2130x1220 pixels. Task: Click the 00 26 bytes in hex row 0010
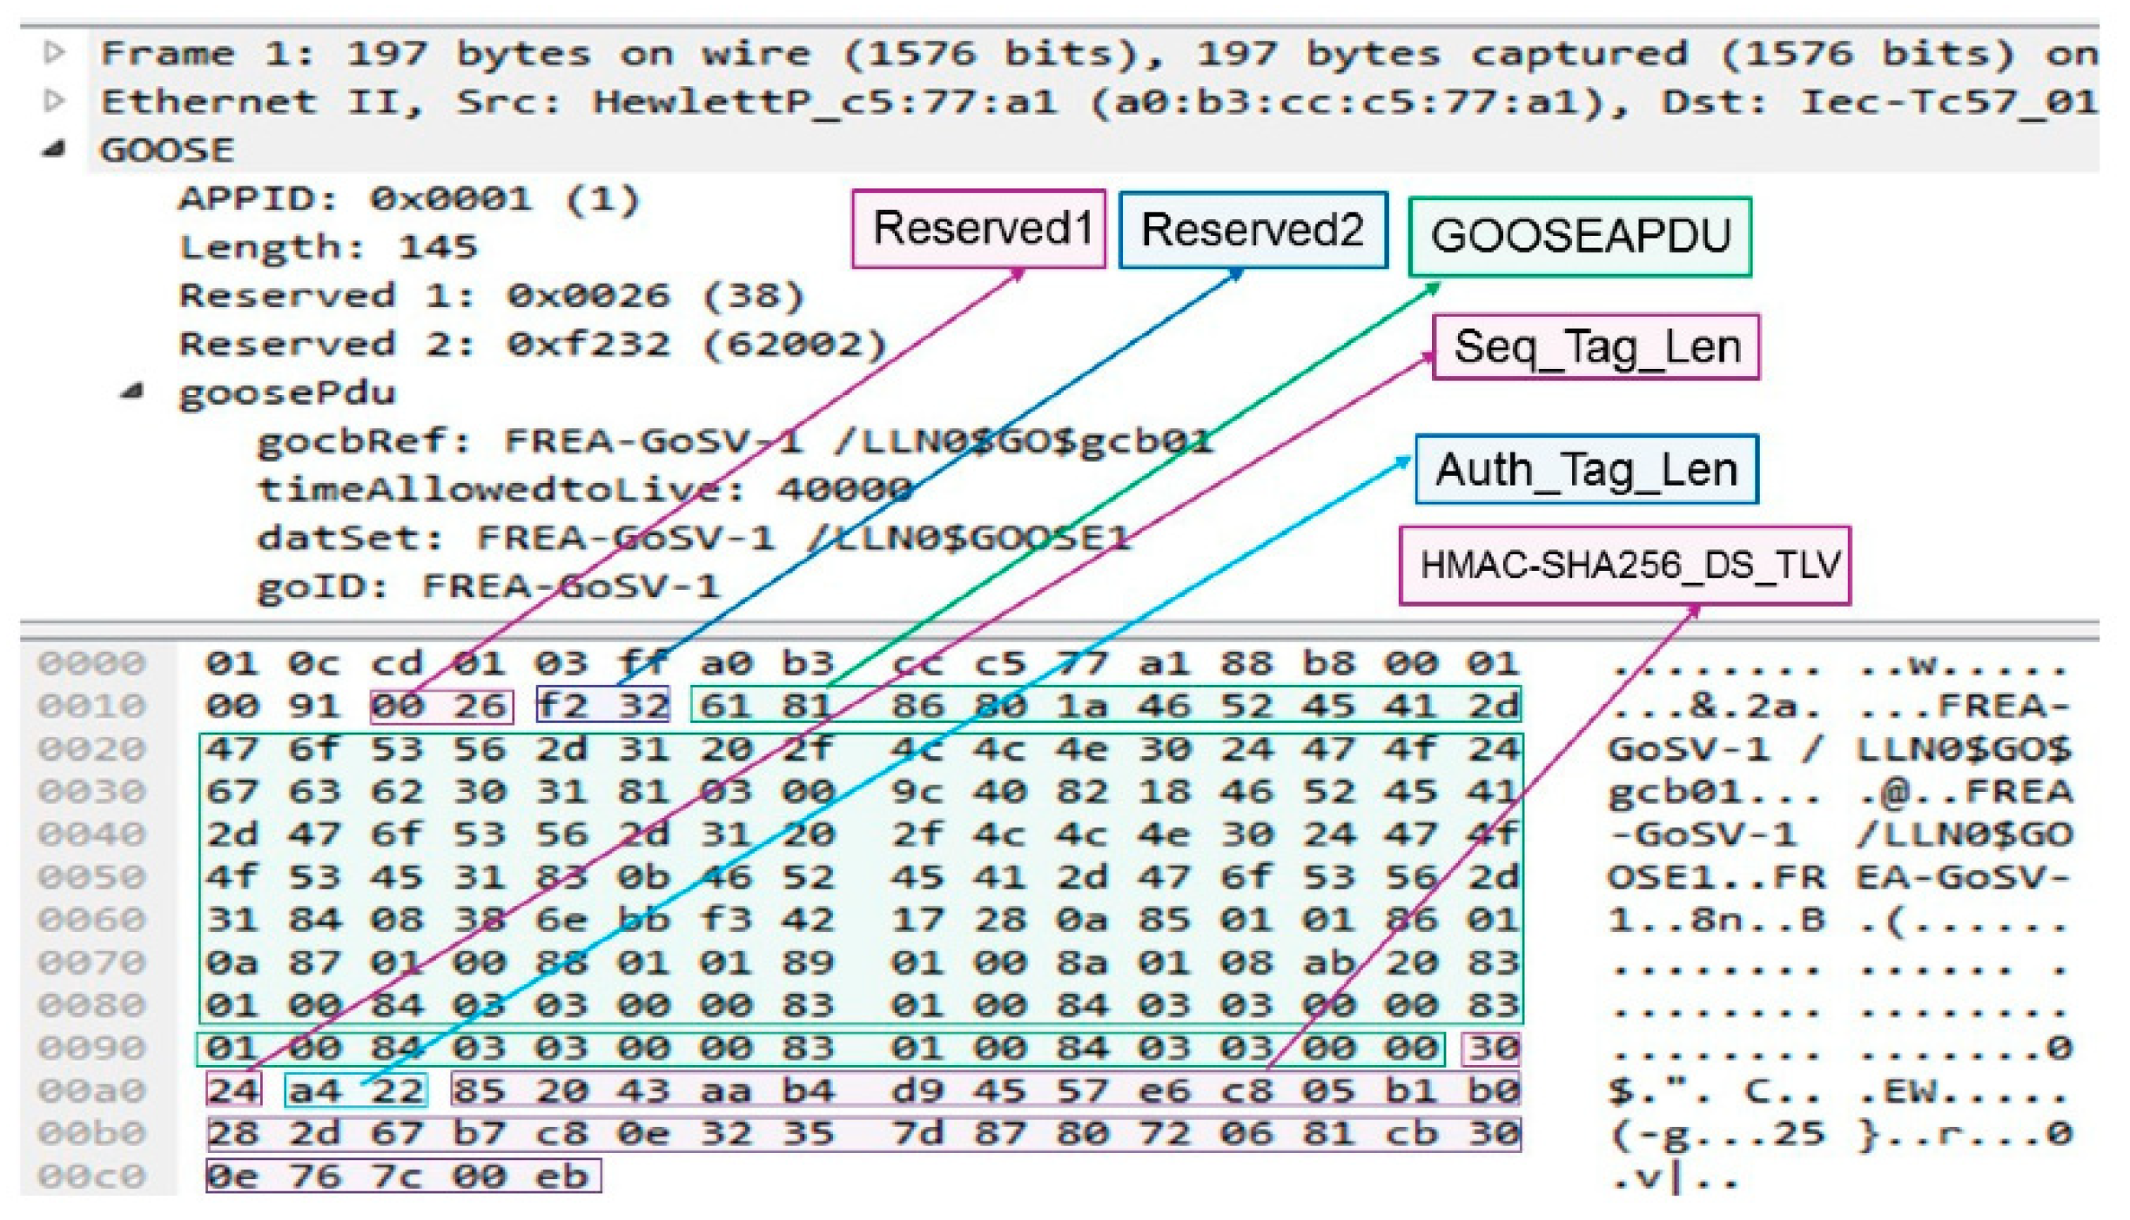441,706
